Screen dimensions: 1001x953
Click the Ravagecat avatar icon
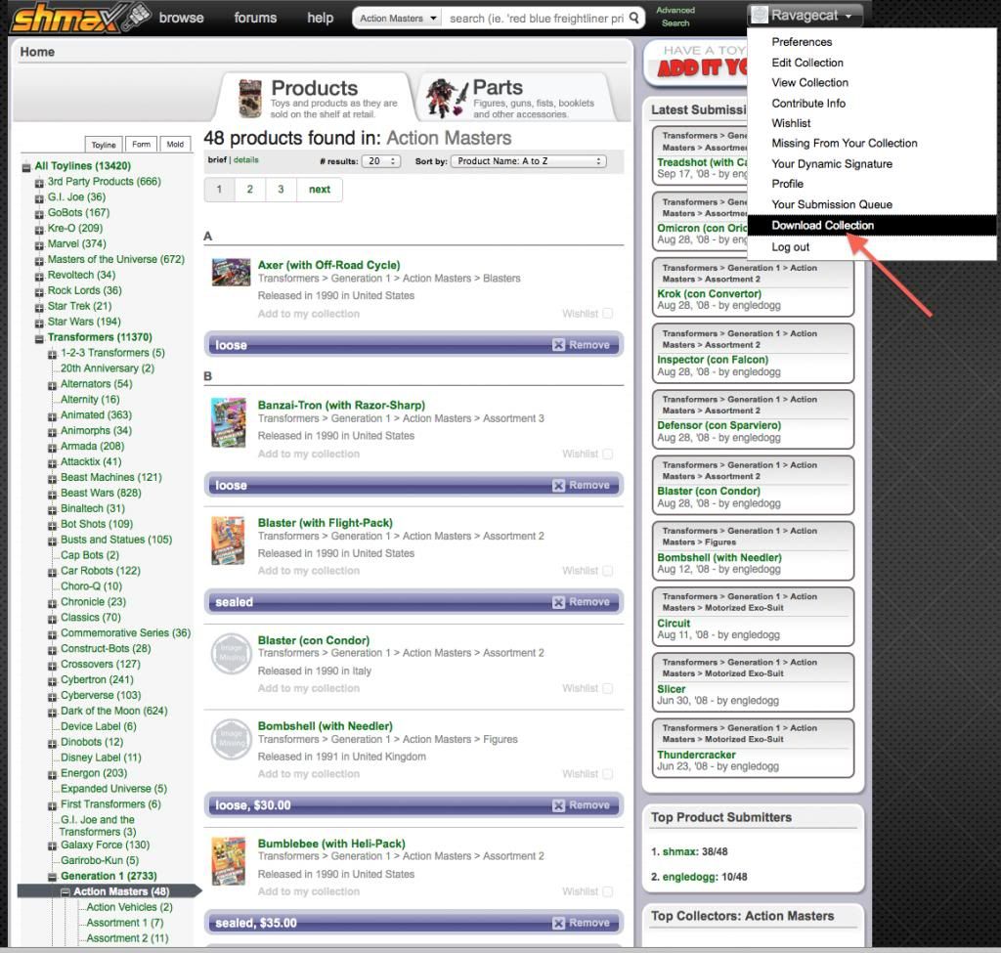pos(759,16)
